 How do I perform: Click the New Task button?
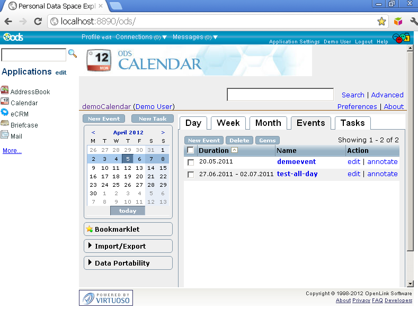coord(152,119)
